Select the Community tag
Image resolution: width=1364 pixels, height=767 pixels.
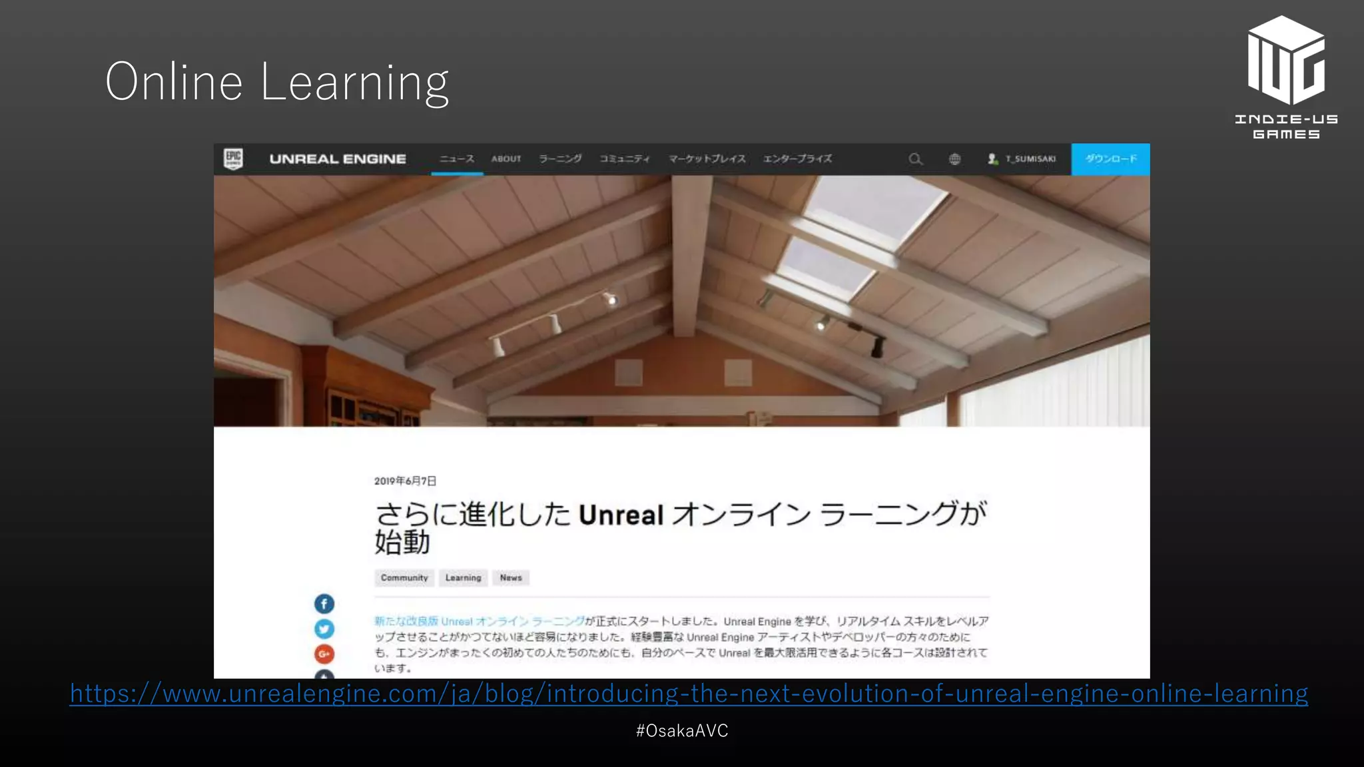point(404,578)
